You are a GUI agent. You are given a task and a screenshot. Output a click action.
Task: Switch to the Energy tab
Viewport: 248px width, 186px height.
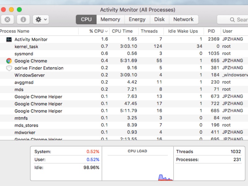(x=137, y=19)
